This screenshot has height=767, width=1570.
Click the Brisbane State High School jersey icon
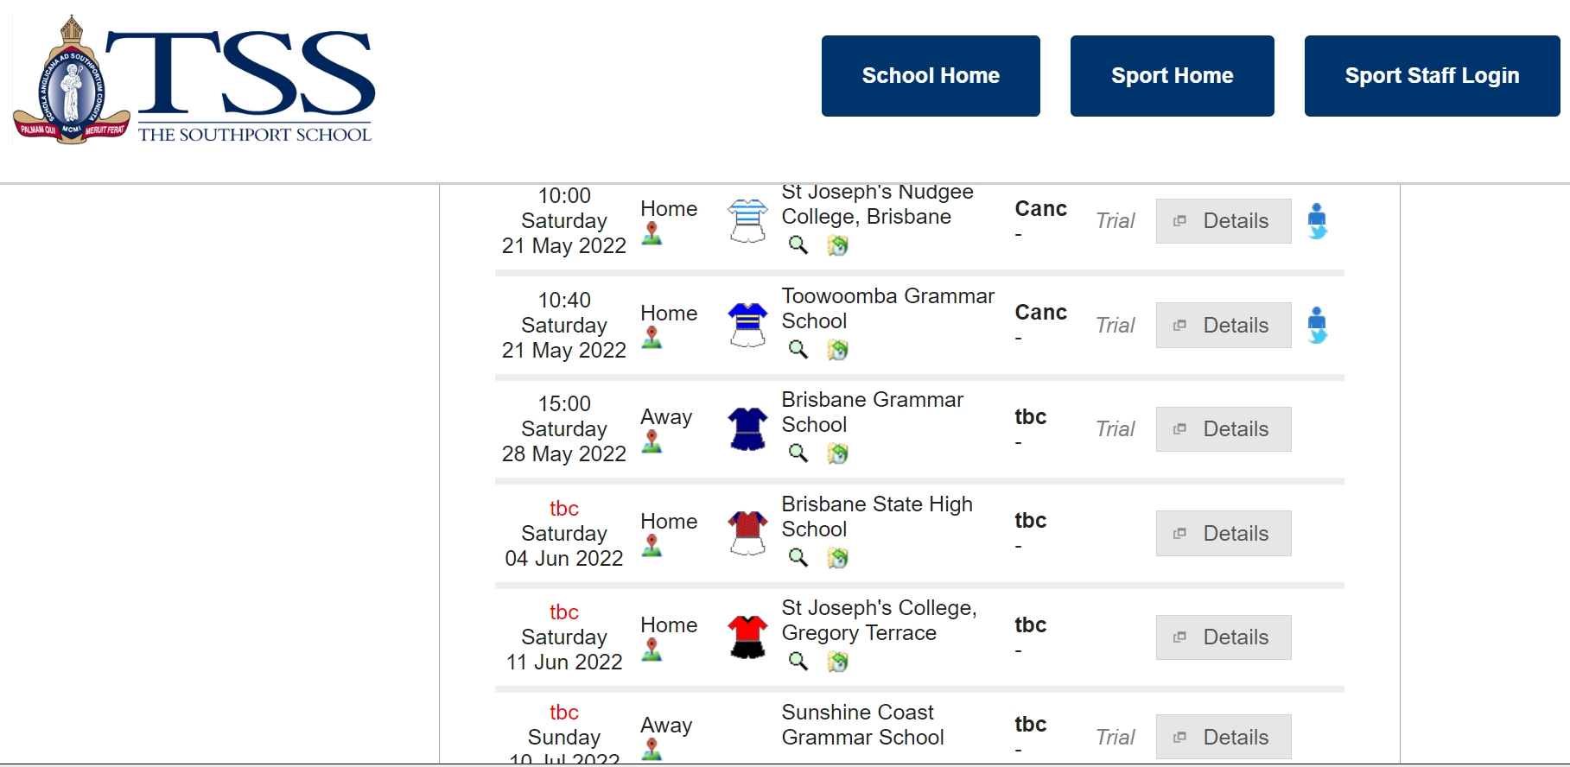[x=747, y=533]
